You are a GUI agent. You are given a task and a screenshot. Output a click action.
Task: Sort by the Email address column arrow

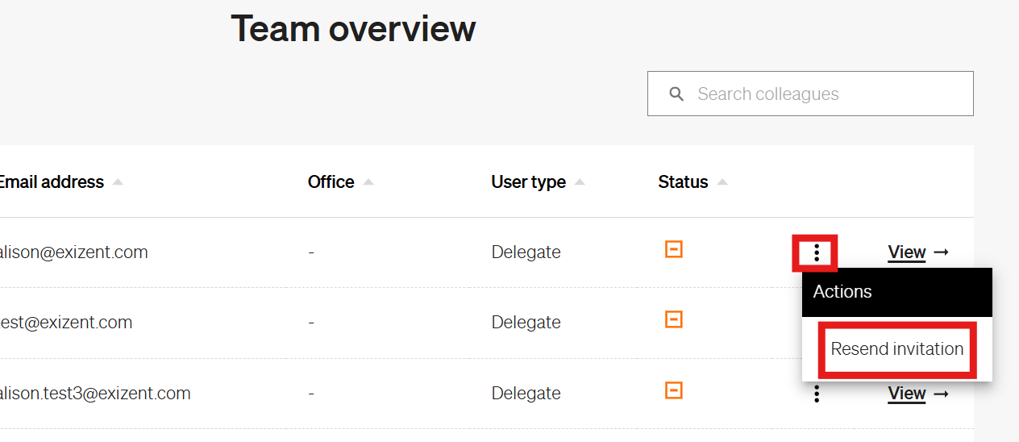click(x=118, y=182)
